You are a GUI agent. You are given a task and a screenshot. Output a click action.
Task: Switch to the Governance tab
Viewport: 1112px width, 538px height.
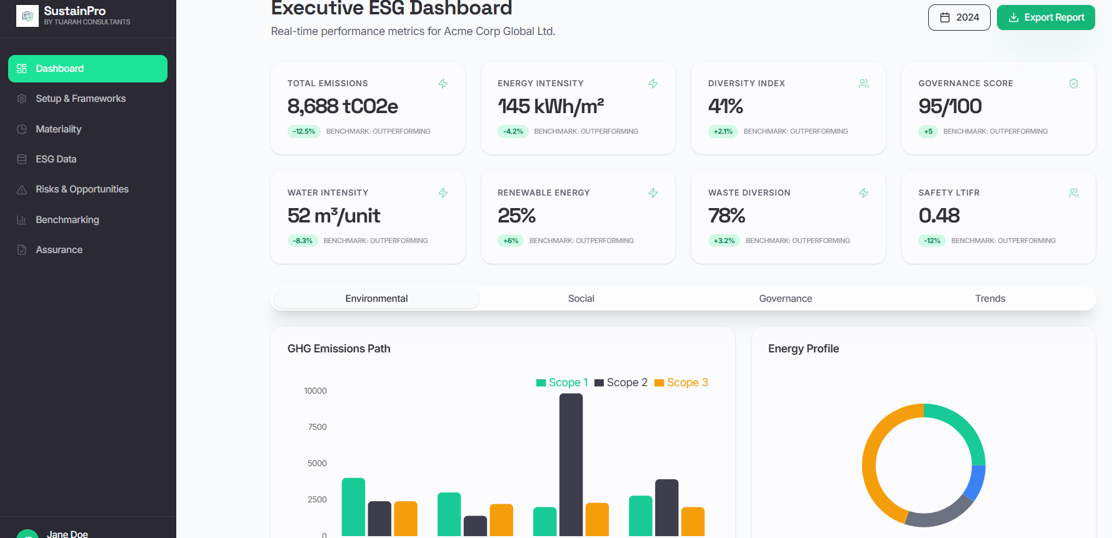(x=786, y=299)
